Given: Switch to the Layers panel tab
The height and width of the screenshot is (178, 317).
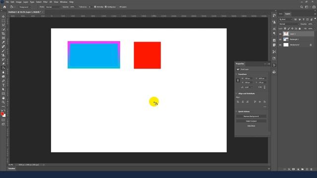Looking at the screenshot, I should [x=287, y=14].
